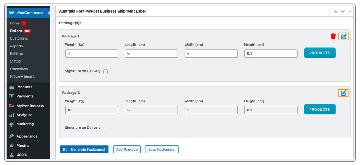Click 'Australia Post MyPost Business Shipment Label' title
This screenshot has height=165, width=360.
[102, 11]
